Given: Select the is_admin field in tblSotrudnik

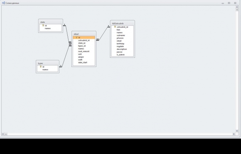Looking at the screenshot, I should (123, 55).
